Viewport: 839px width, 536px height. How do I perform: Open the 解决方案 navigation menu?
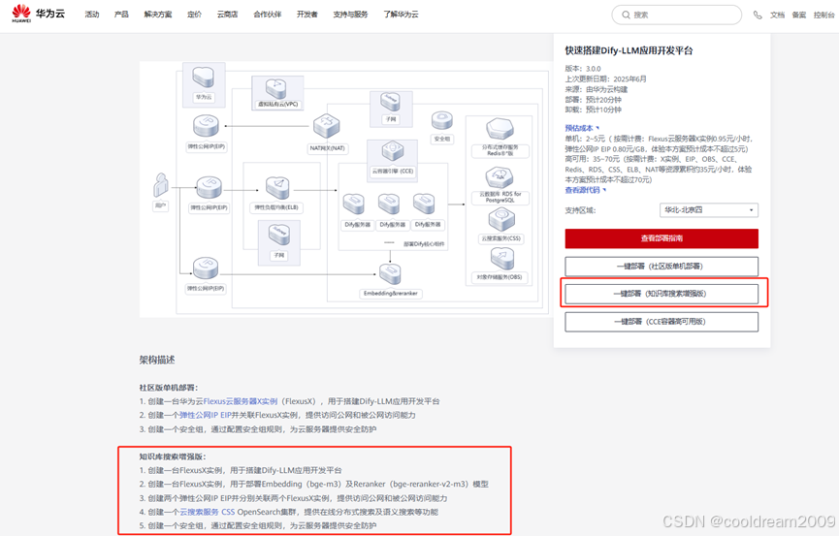[158, 15]
